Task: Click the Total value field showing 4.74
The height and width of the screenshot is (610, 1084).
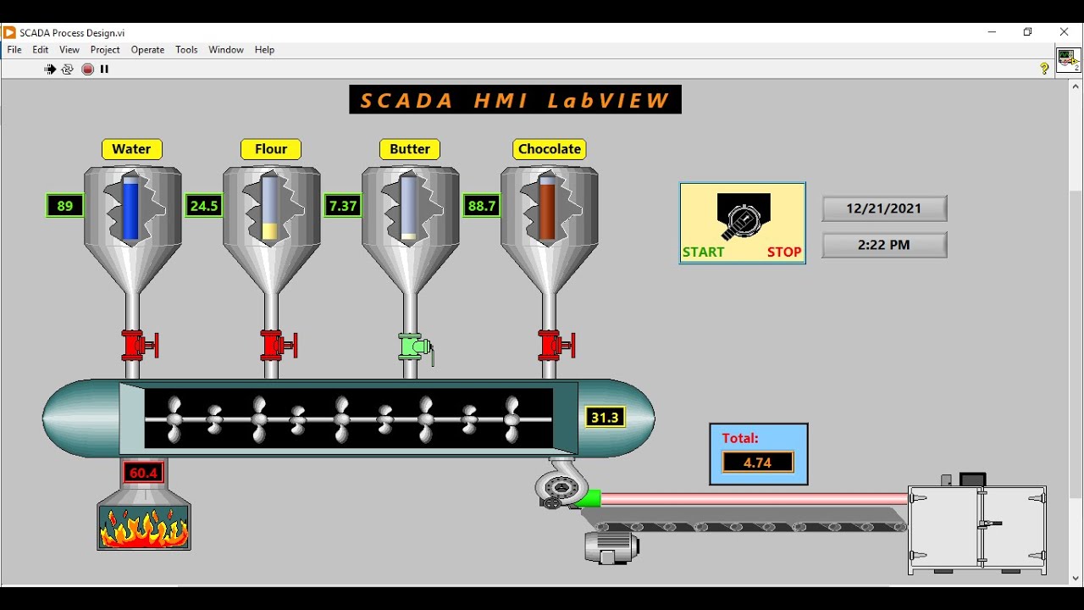Action: point(757,463)
